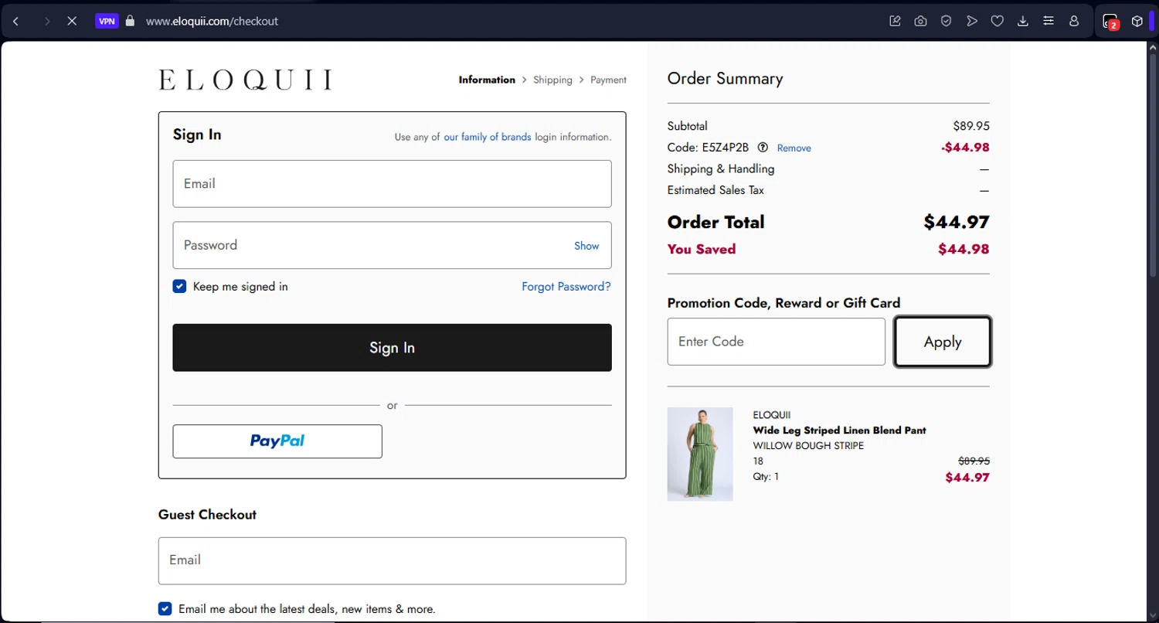Open the VPN badge in address bar
Screen dimensions: 1159x623
point(107,21)
